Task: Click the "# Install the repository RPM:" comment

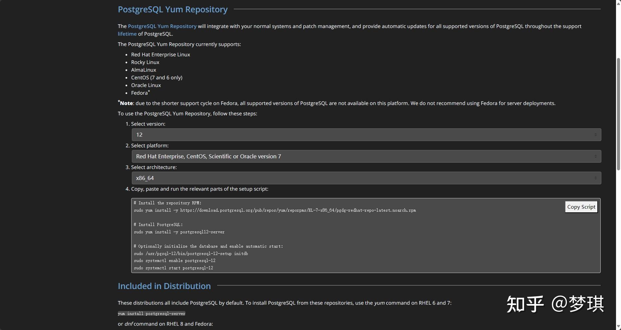Action: (x=167, y=203)
